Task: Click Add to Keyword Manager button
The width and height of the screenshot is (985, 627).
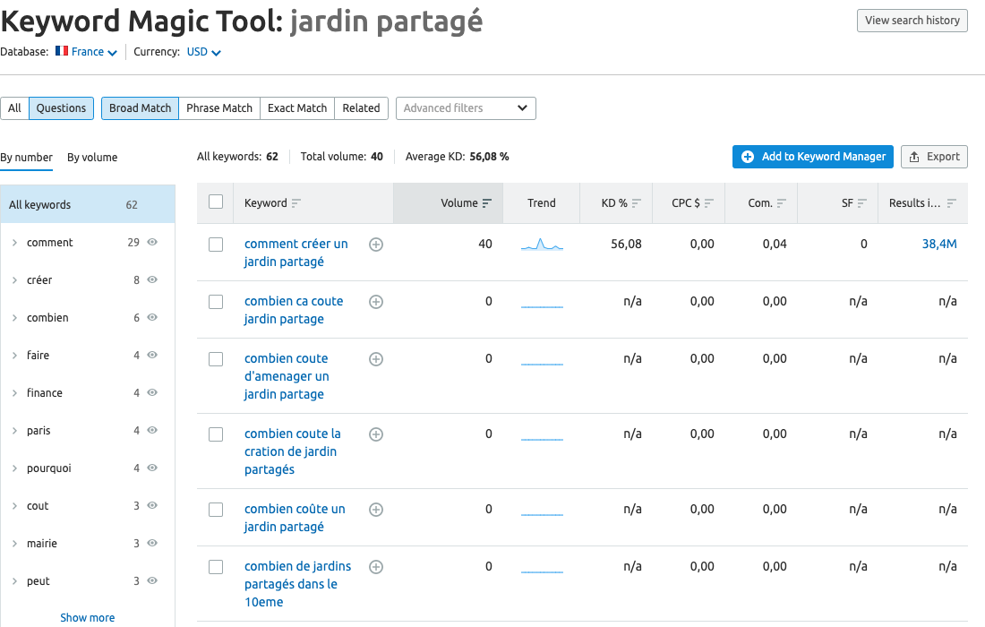Action: click(x=813, y=157)
